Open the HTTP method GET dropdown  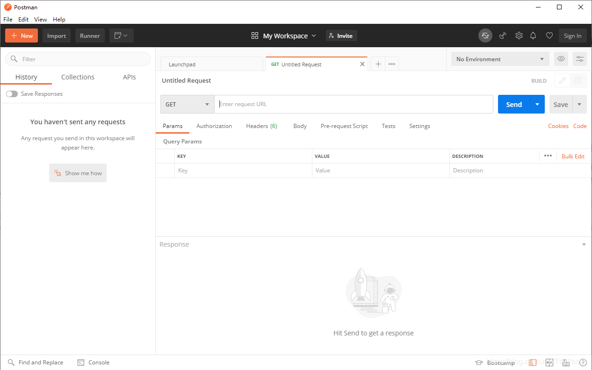tap(187, 104)
